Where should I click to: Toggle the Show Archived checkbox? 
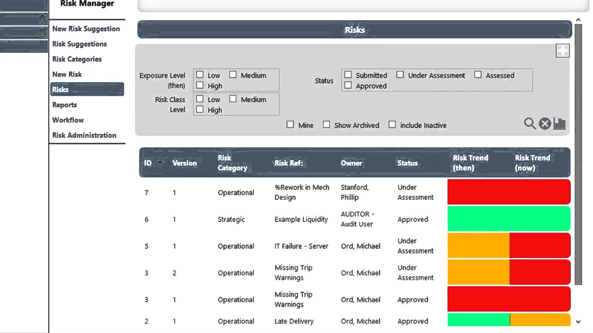coord(326,124)
